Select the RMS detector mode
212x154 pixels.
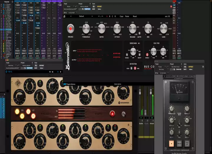pyautogui.click(x=135, y=68)
